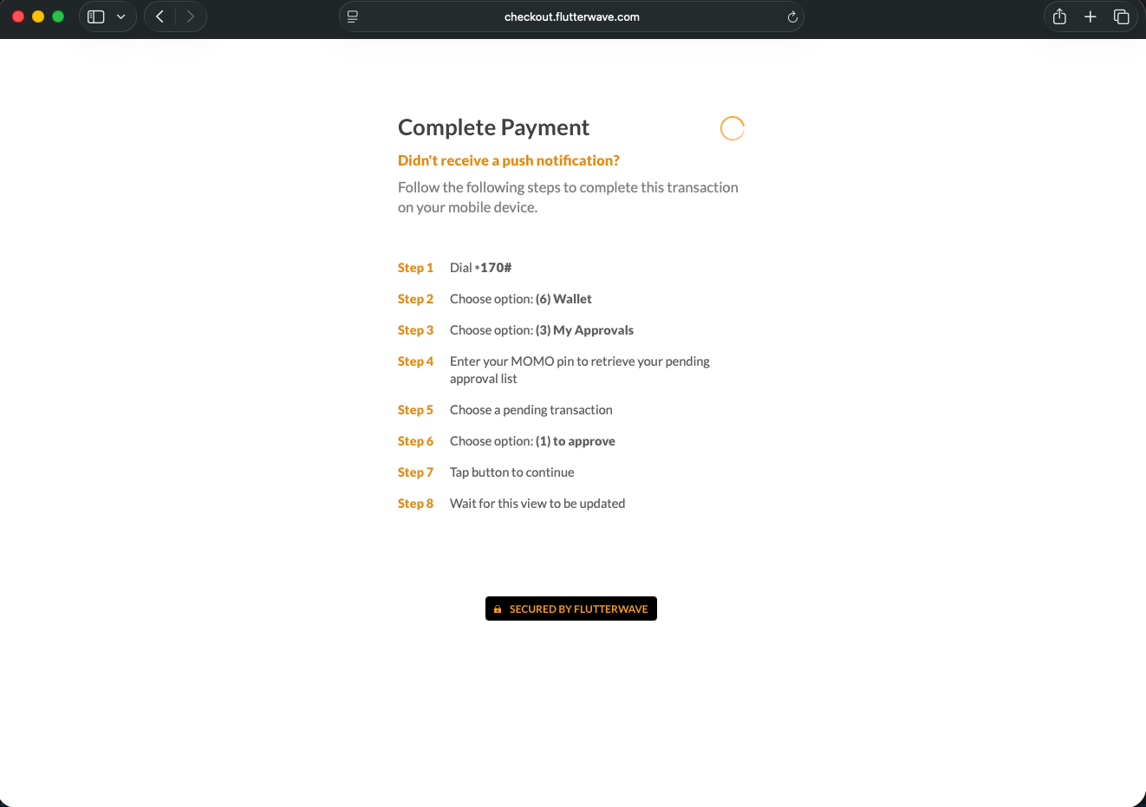Toggle the Safari sidebar icon
The height and width of the screenshot is (807, 1146).
pos(96,16)
